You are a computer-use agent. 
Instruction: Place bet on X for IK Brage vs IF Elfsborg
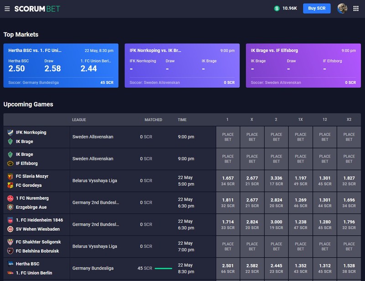click(252, 159)
